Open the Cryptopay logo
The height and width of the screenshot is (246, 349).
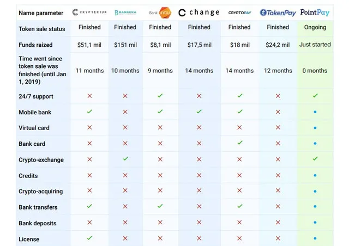coord(240,13)
